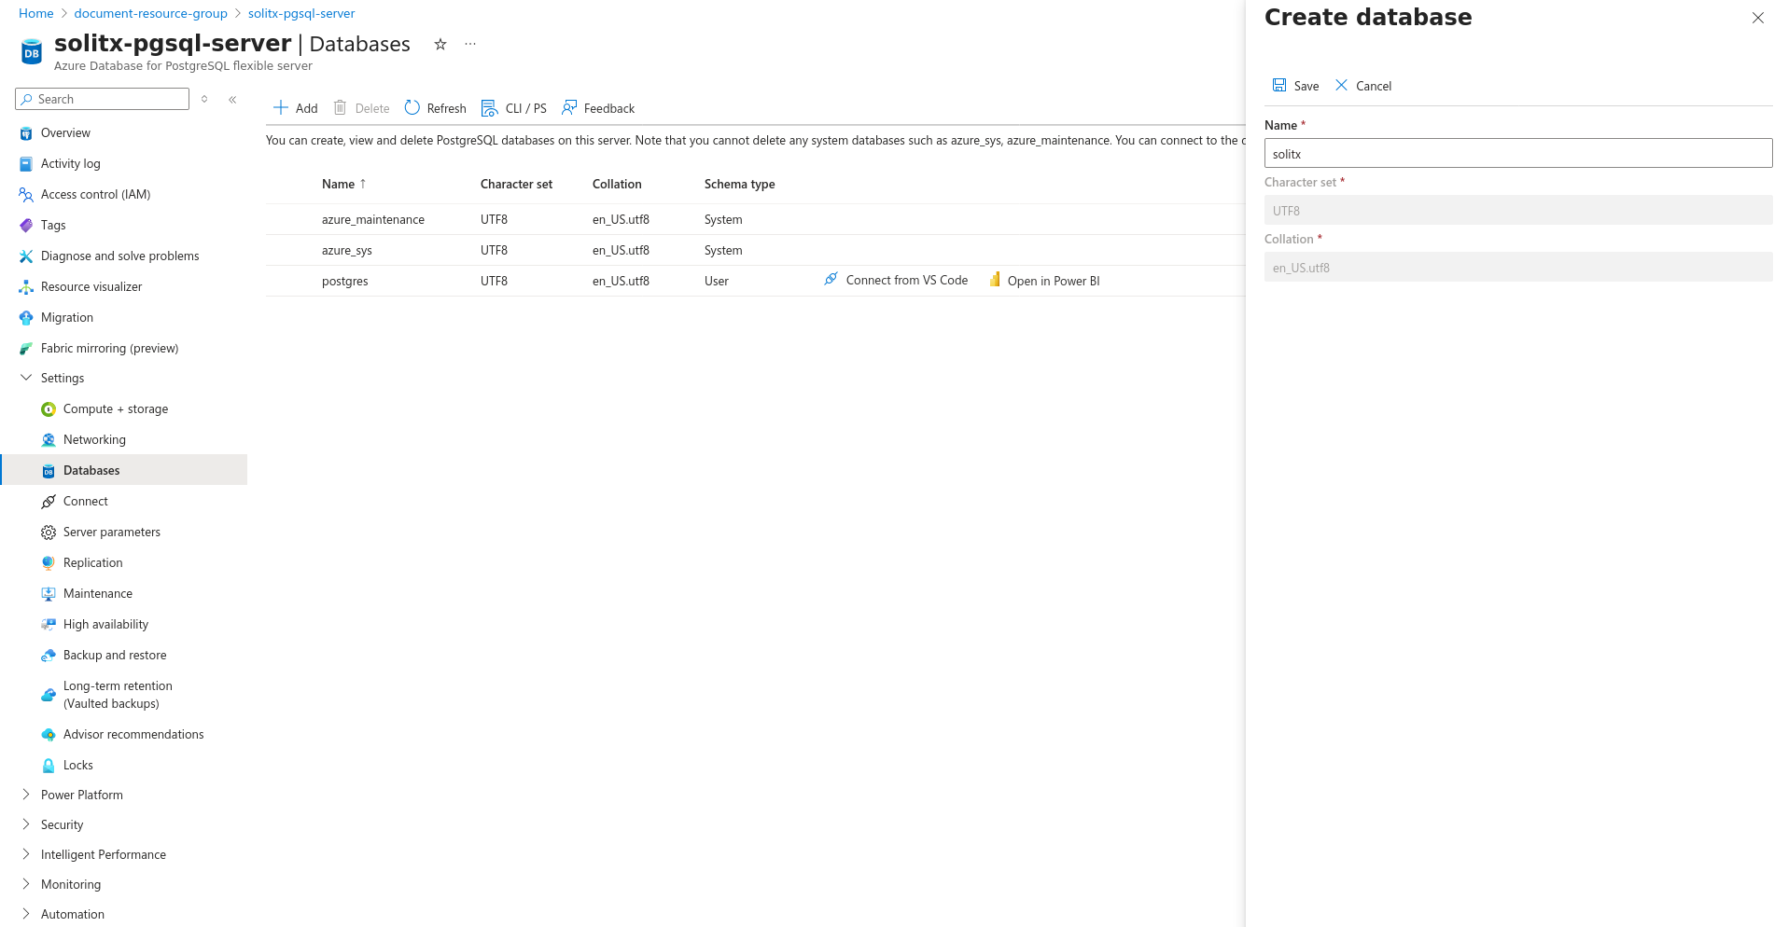Screen dimensions: 1788x927
Task: Click the Locks padlock icon
Action: [49, 766]
